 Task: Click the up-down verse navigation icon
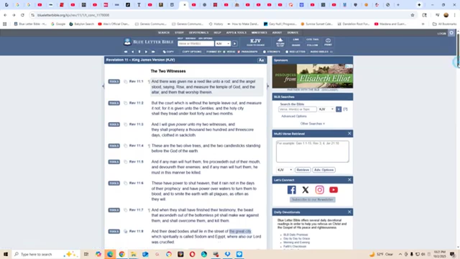coord(139,52)
